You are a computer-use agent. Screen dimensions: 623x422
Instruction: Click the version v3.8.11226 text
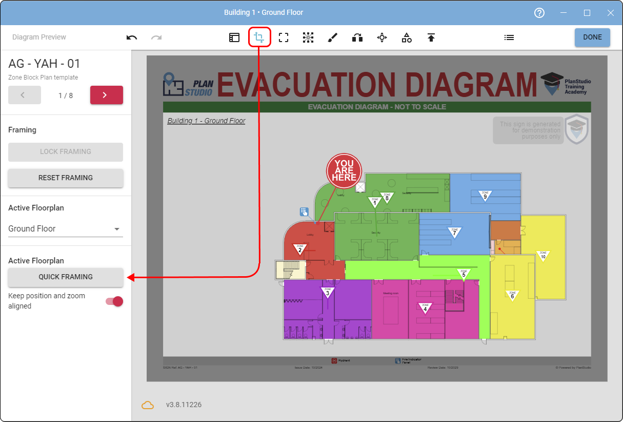pyautogui.click(x=184, y=405)
